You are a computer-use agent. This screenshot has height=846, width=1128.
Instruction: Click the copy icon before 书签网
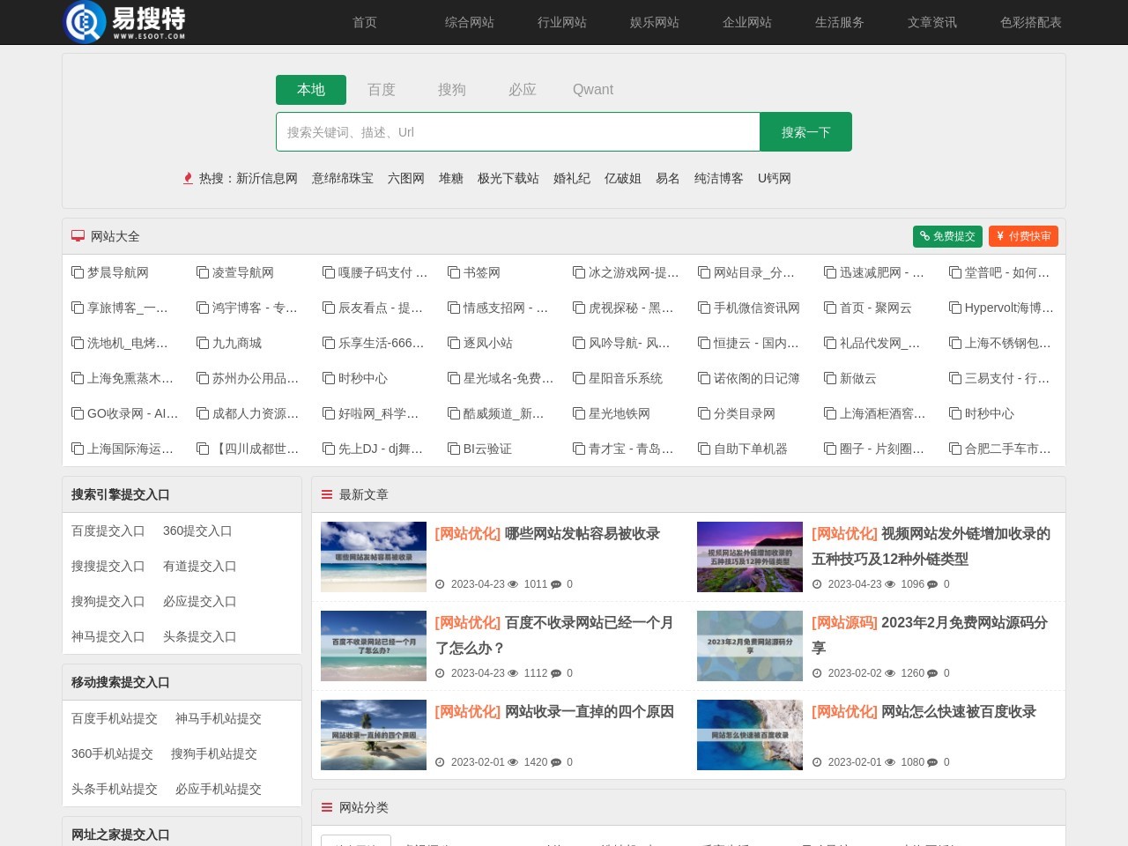[x=454, y=272]
